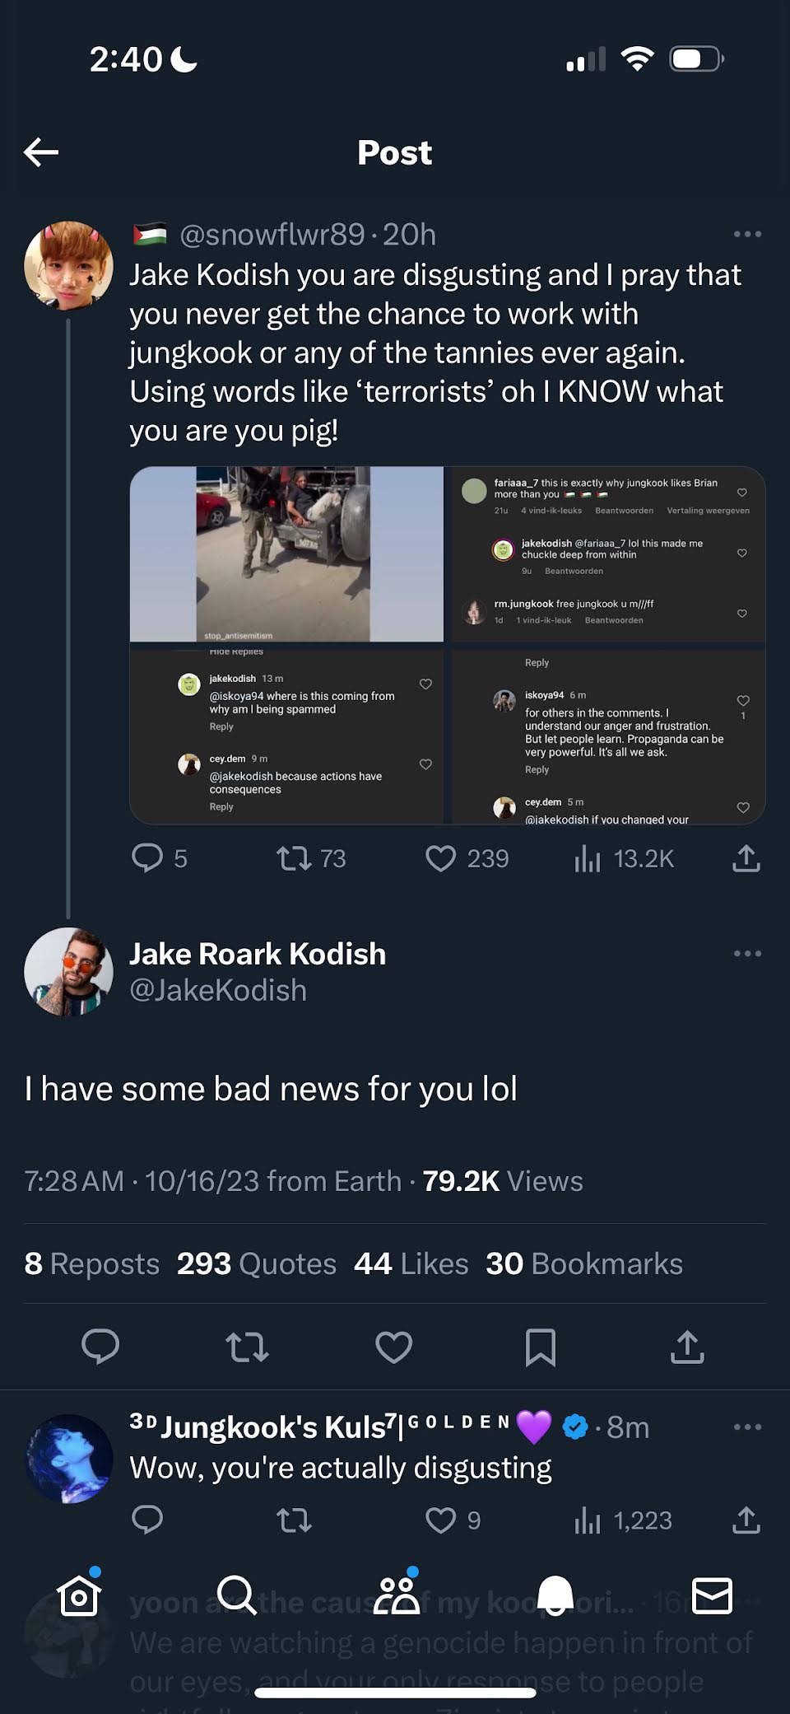Open more options on Jake Kodish's post
Screen dimensions: 790x1714
point(747,953)
